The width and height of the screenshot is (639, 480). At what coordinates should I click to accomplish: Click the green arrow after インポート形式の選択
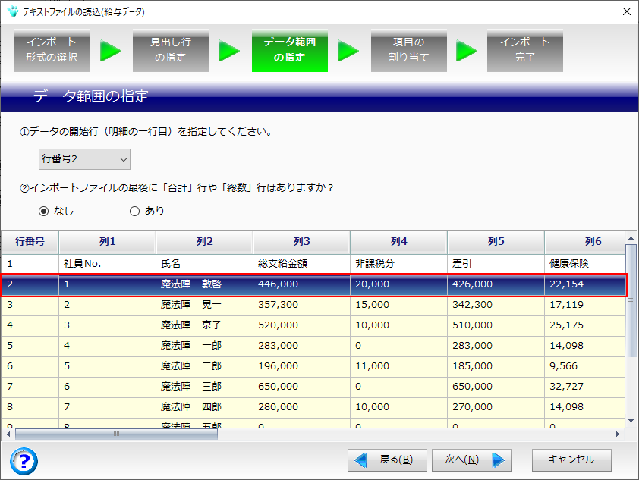[111, 51]
